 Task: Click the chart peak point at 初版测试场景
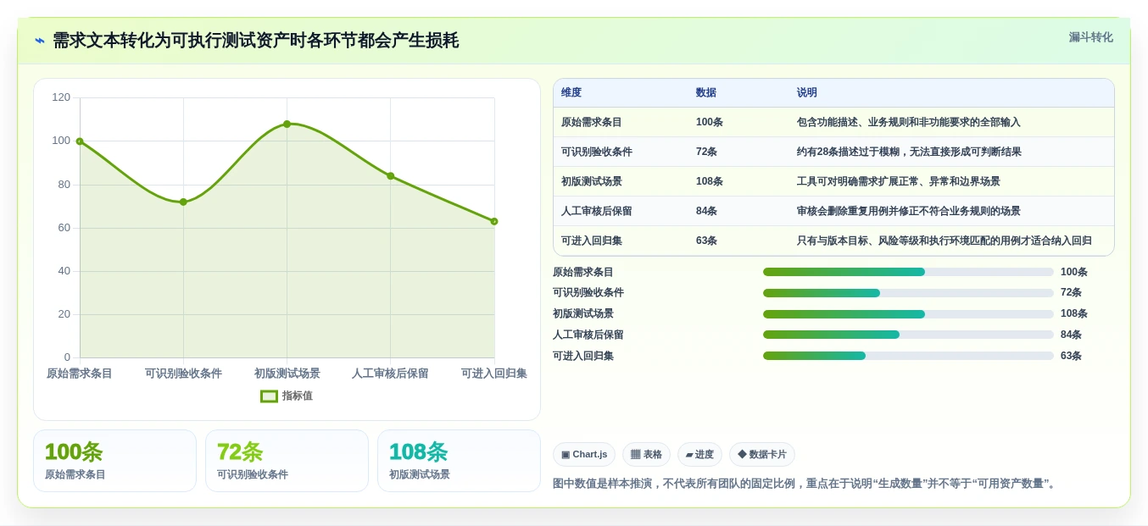click(287, 124)
